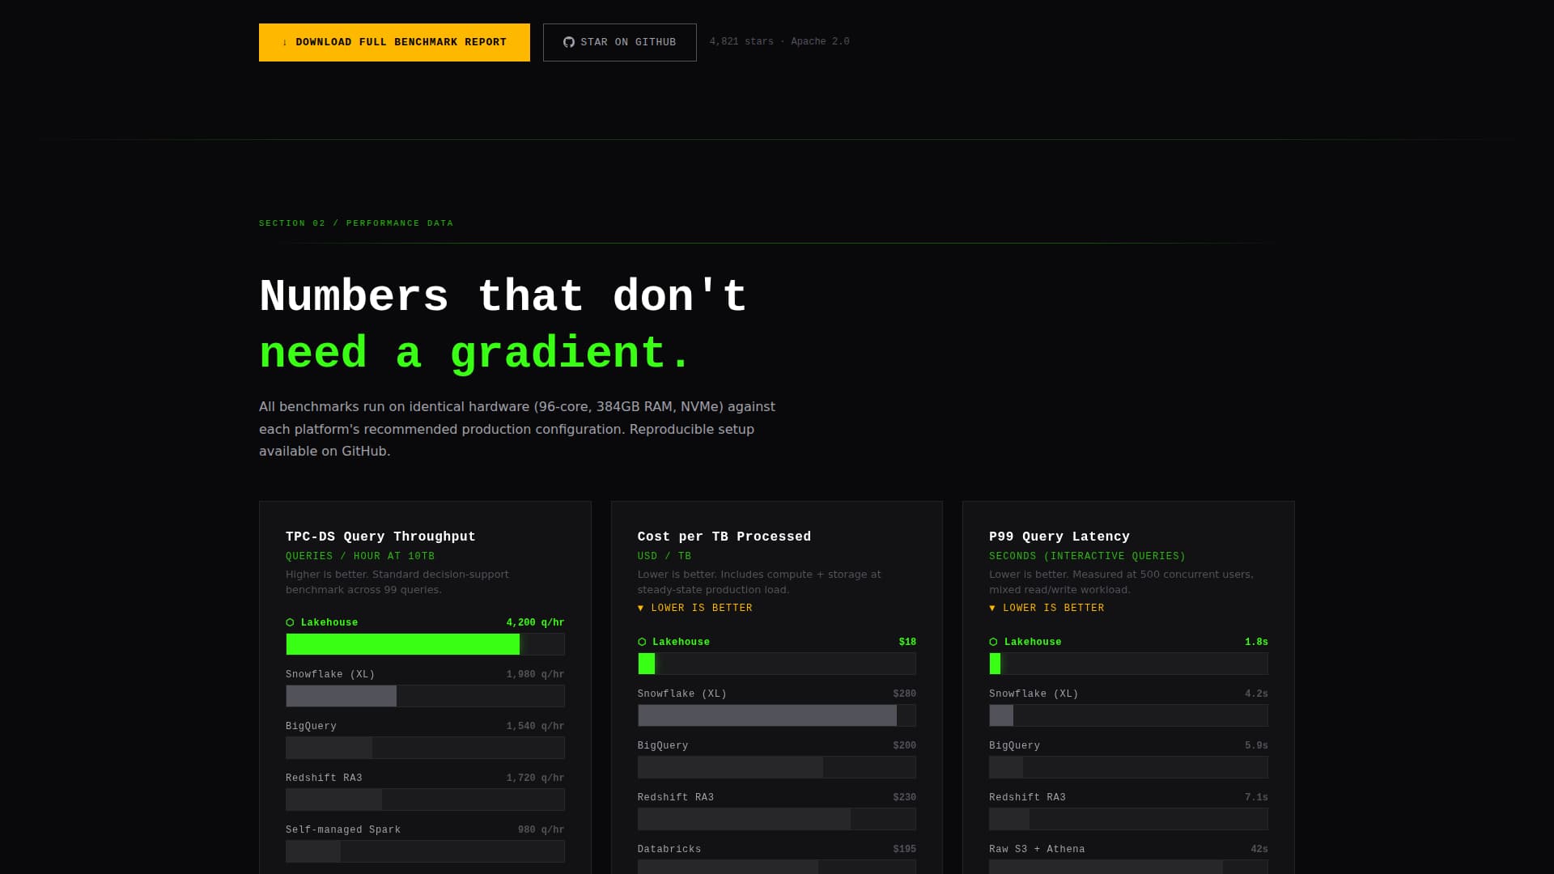Image resolution: width=1554 pixels, height=874 pixels.
Task: Click 'Lower is better' triangle in cost card
Action: point(641,608)
